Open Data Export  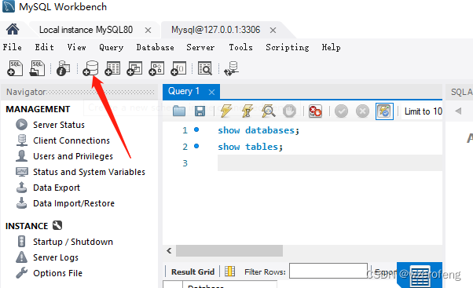[x=57, y=188]
